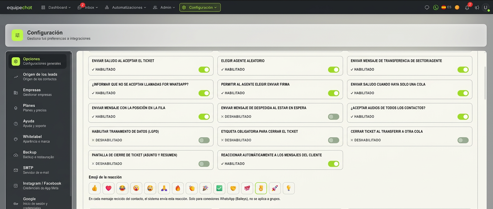
Task: Open the chat bubble icon in header
Action: (427, 7)
